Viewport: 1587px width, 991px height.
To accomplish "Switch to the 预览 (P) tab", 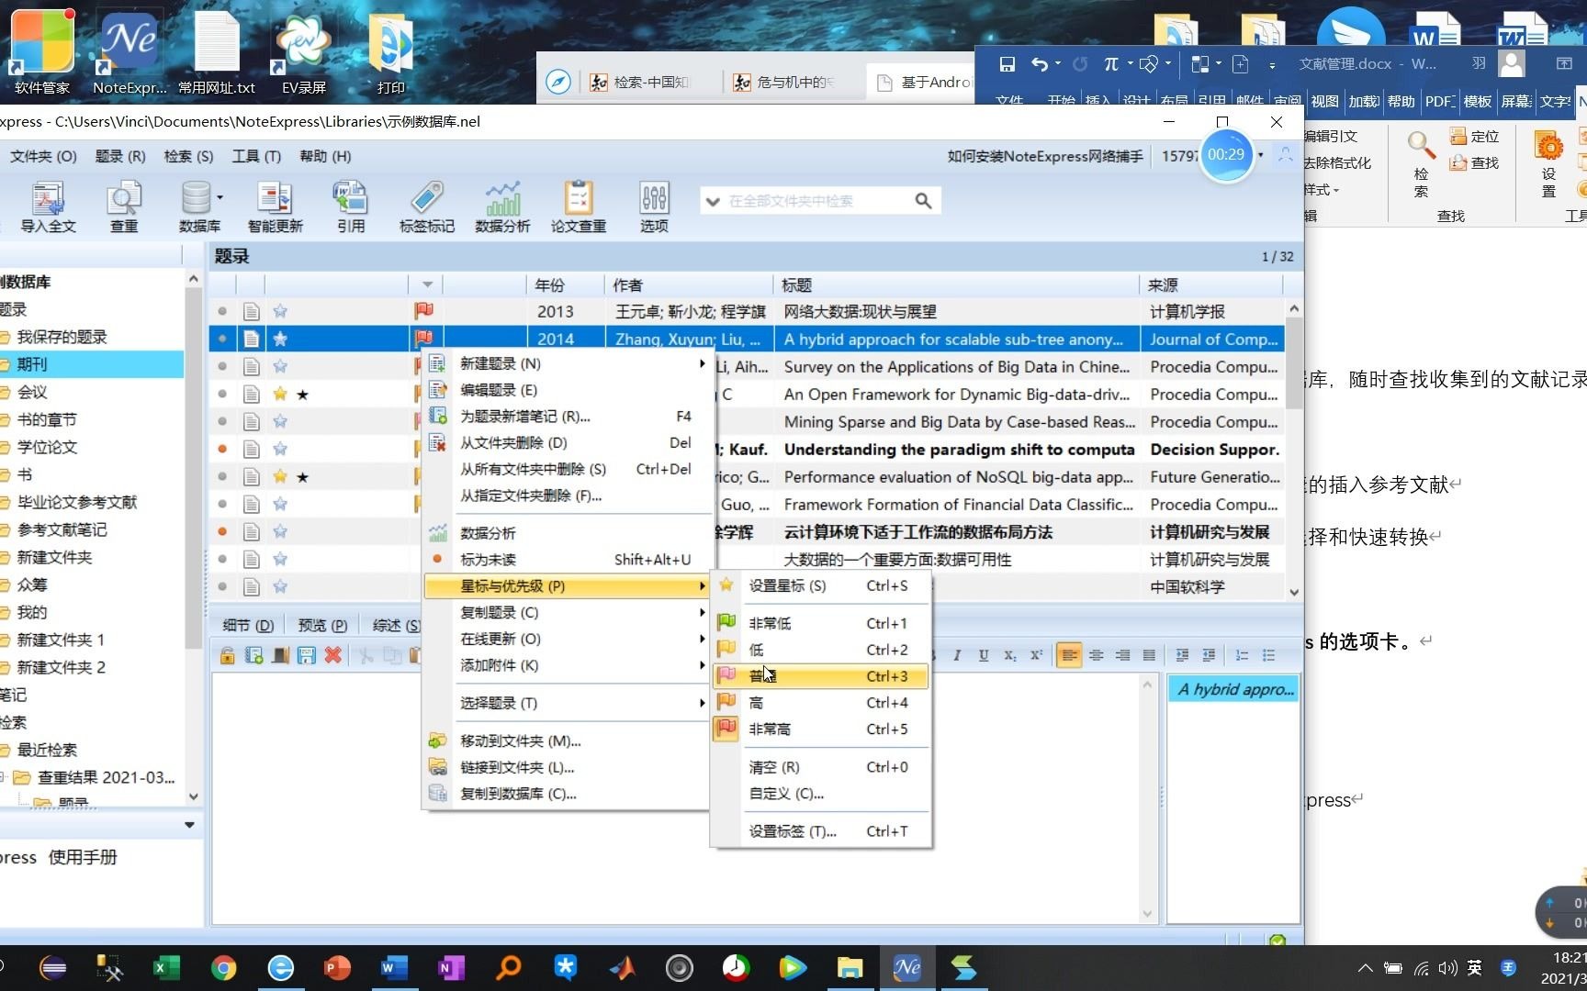I will (x=322, y=625).
